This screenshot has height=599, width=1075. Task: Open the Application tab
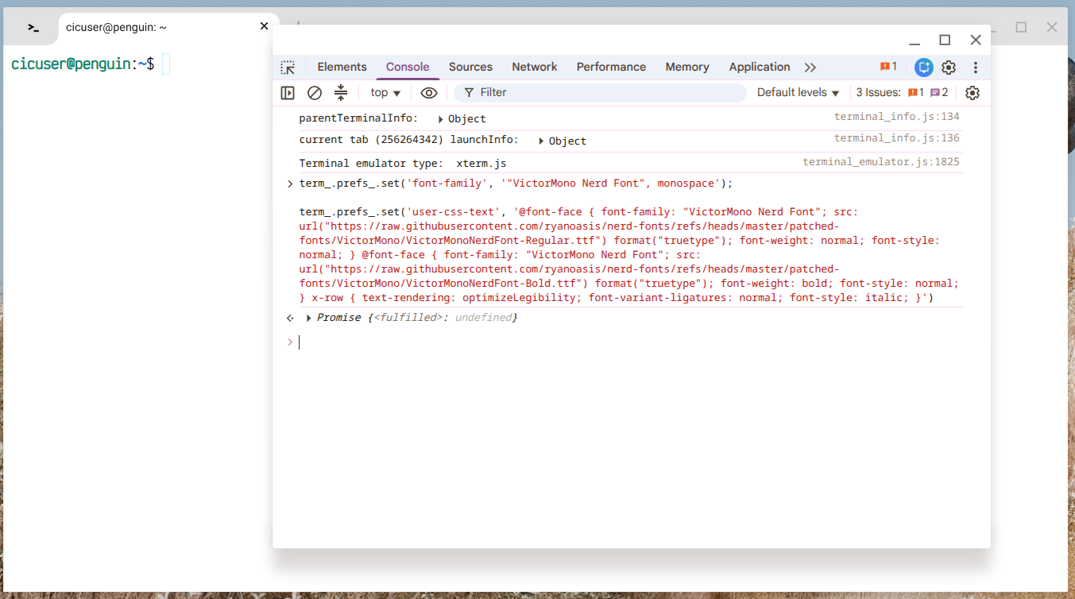(760, 68)
